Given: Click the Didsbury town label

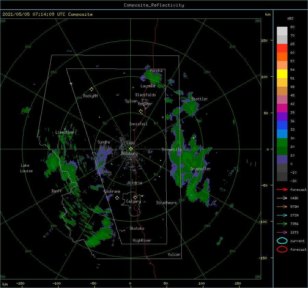Looking at the screenshot, I should [129, 153].
